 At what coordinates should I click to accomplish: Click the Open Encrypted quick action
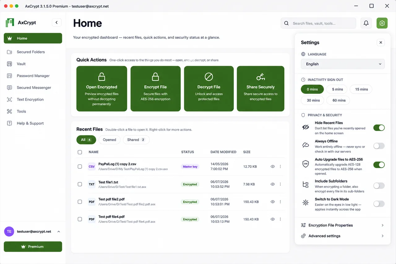[x=102, y=89]
